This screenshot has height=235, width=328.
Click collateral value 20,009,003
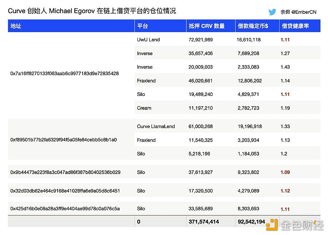click(200, 67)
